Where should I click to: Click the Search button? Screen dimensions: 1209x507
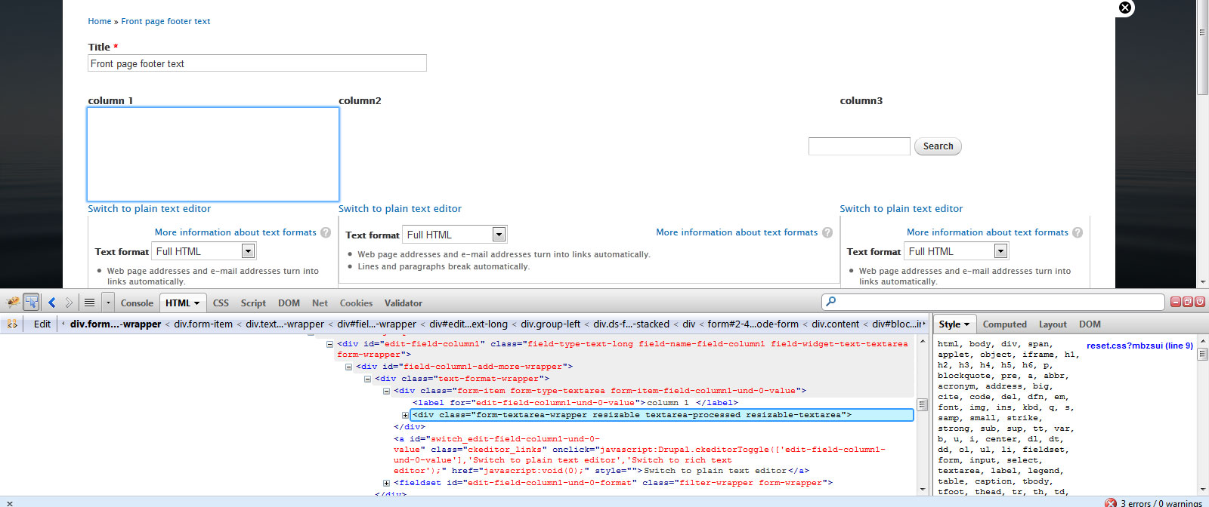[938, 146]
